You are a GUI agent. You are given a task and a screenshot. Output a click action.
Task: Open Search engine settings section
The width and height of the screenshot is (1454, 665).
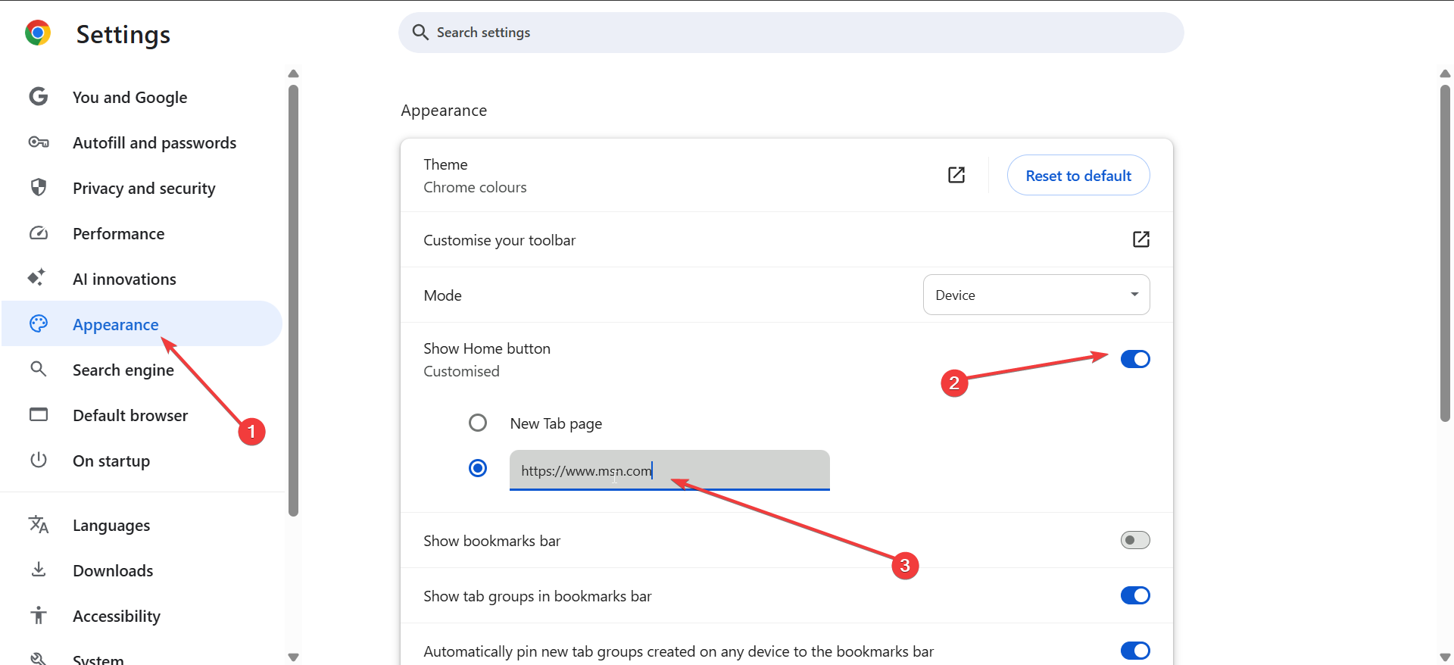pos(123,370)
